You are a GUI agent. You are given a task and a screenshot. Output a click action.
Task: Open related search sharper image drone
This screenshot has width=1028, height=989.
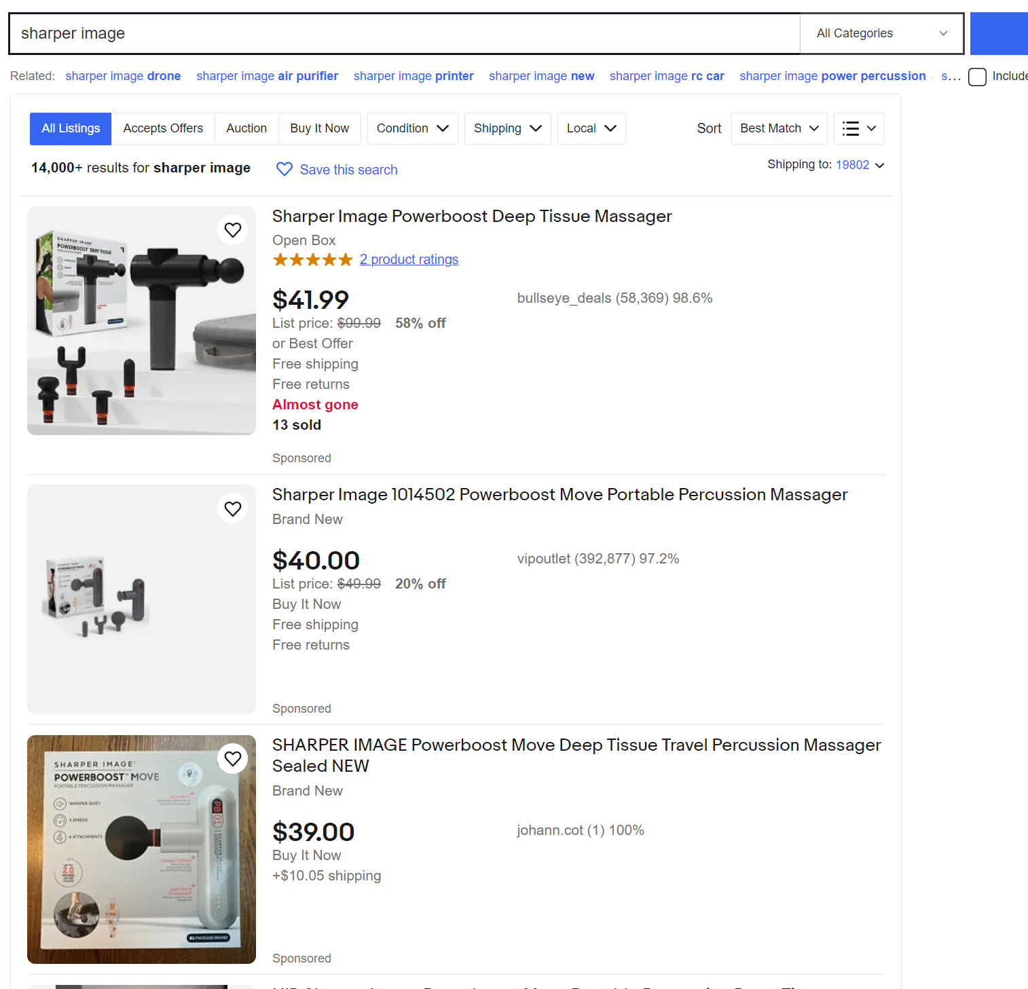tap(123, 76)
